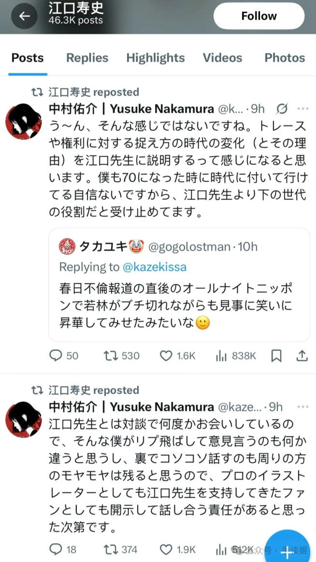Viewport: 316px width, 562px height.
Task: Like the post with 1.6K likes
Action: point(166,356)
